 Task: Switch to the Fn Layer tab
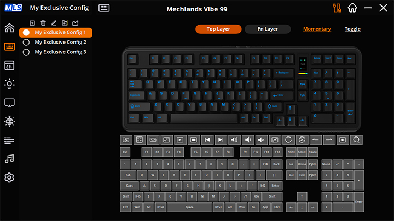click(x=268, y=29)
